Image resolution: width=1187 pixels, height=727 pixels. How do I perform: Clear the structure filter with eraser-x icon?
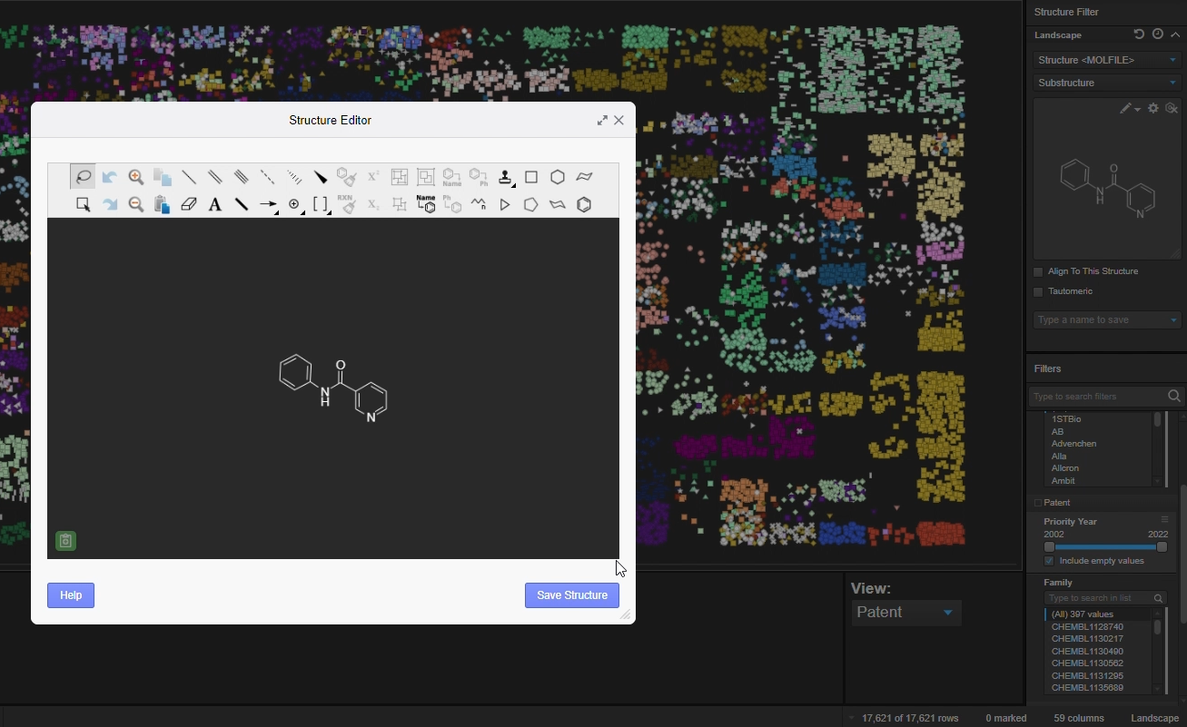[x=1172, y=108]
